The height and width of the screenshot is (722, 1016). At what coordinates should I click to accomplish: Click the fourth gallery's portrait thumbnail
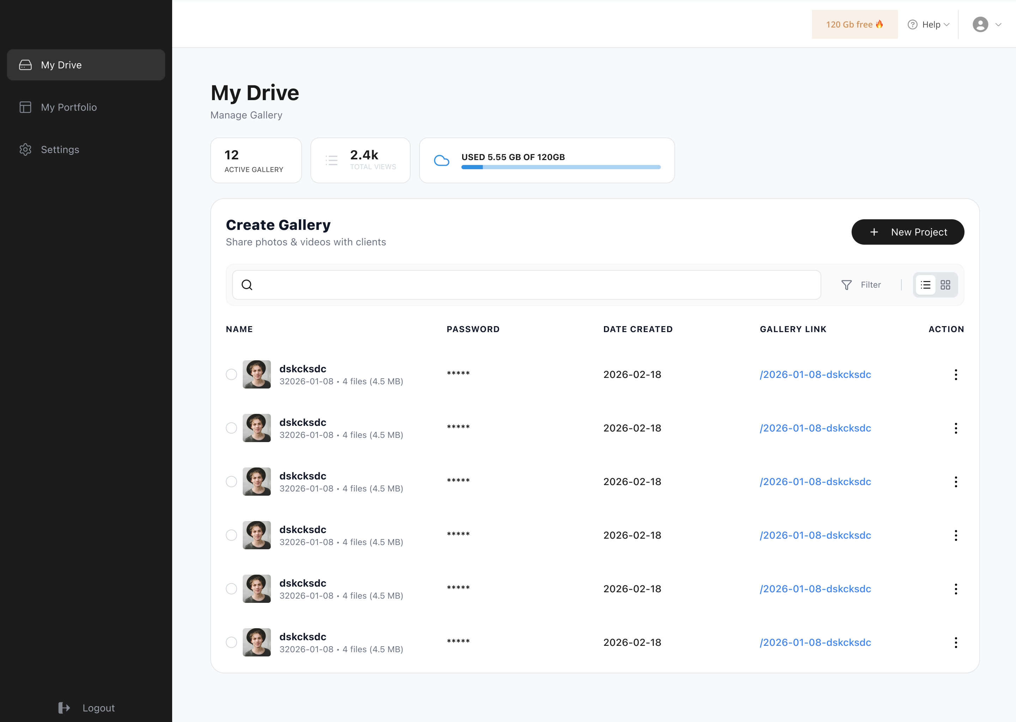coord(257,535)
